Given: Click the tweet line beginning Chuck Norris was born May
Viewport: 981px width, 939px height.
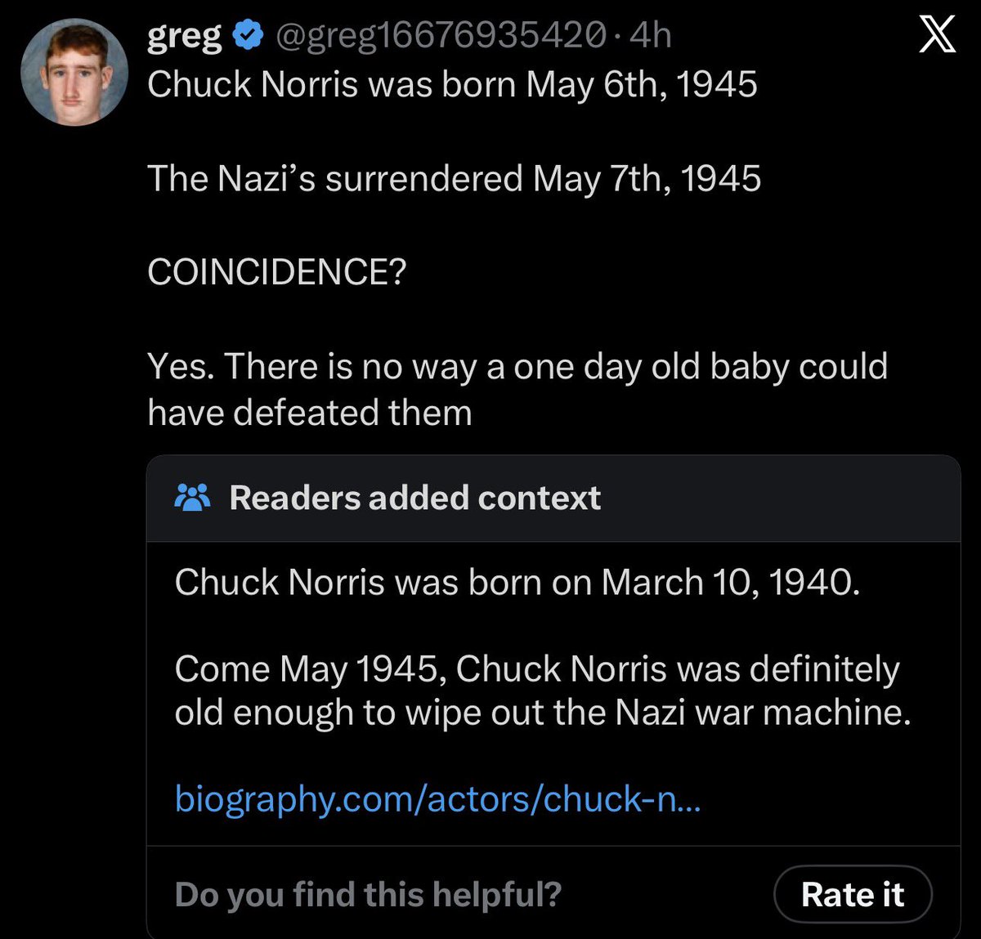Looking at the screenshot, I should coord(452,84).
